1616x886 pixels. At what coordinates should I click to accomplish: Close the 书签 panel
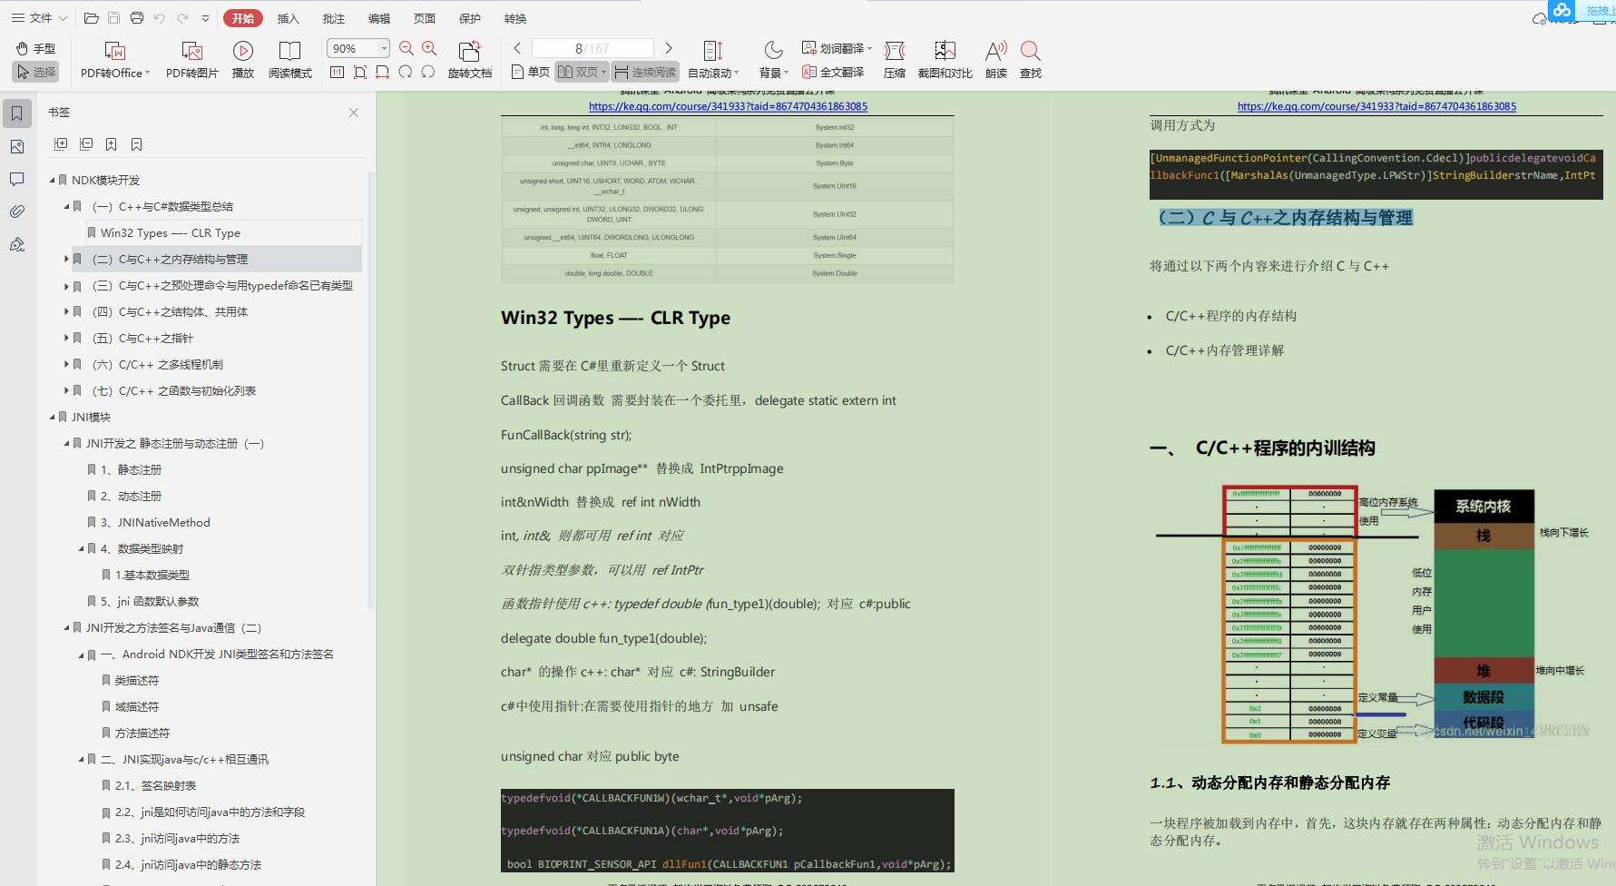(354, 113)
